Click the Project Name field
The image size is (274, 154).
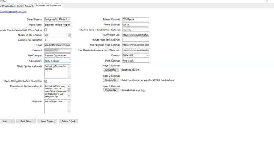pyautogui.click(x=57, y=25)
